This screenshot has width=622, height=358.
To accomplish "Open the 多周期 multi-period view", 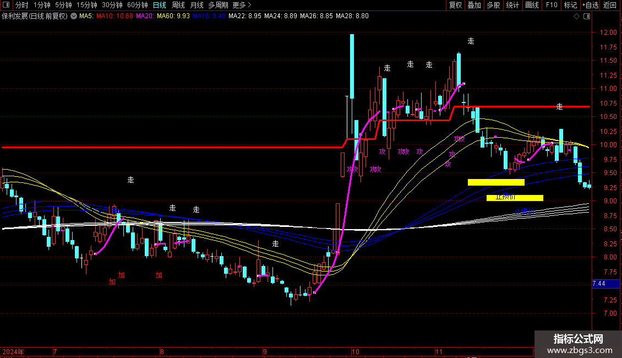I will click(x=218, y=5).
